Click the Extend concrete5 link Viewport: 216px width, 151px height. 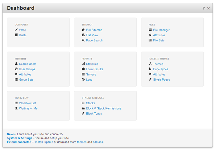tap(19, 142)
